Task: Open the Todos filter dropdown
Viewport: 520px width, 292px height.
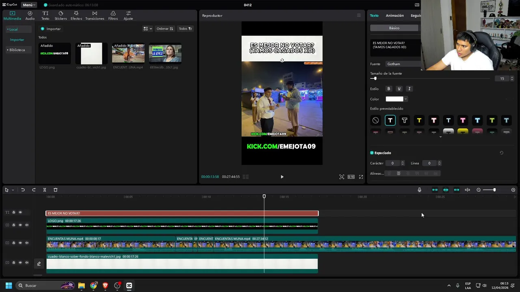Action: click(185, 29)
